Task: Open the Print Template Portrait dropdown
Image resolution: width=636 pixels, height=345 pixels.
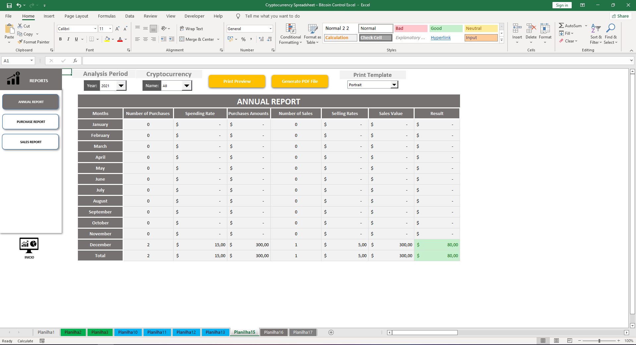Action: pyautogui.click(x=394, y=85)
